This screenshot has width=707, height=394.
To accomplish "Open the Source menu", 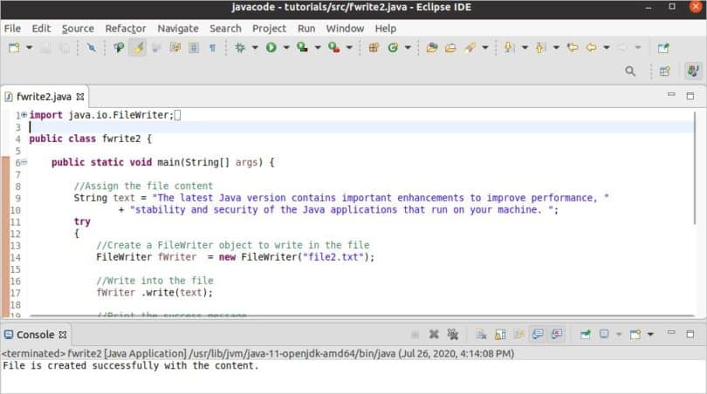I will click(78, 29).
